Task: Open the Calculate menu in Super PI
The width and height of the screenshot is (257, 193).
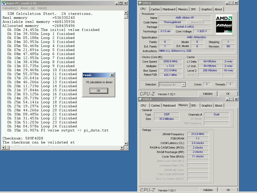Action: (x=10, y=8)
